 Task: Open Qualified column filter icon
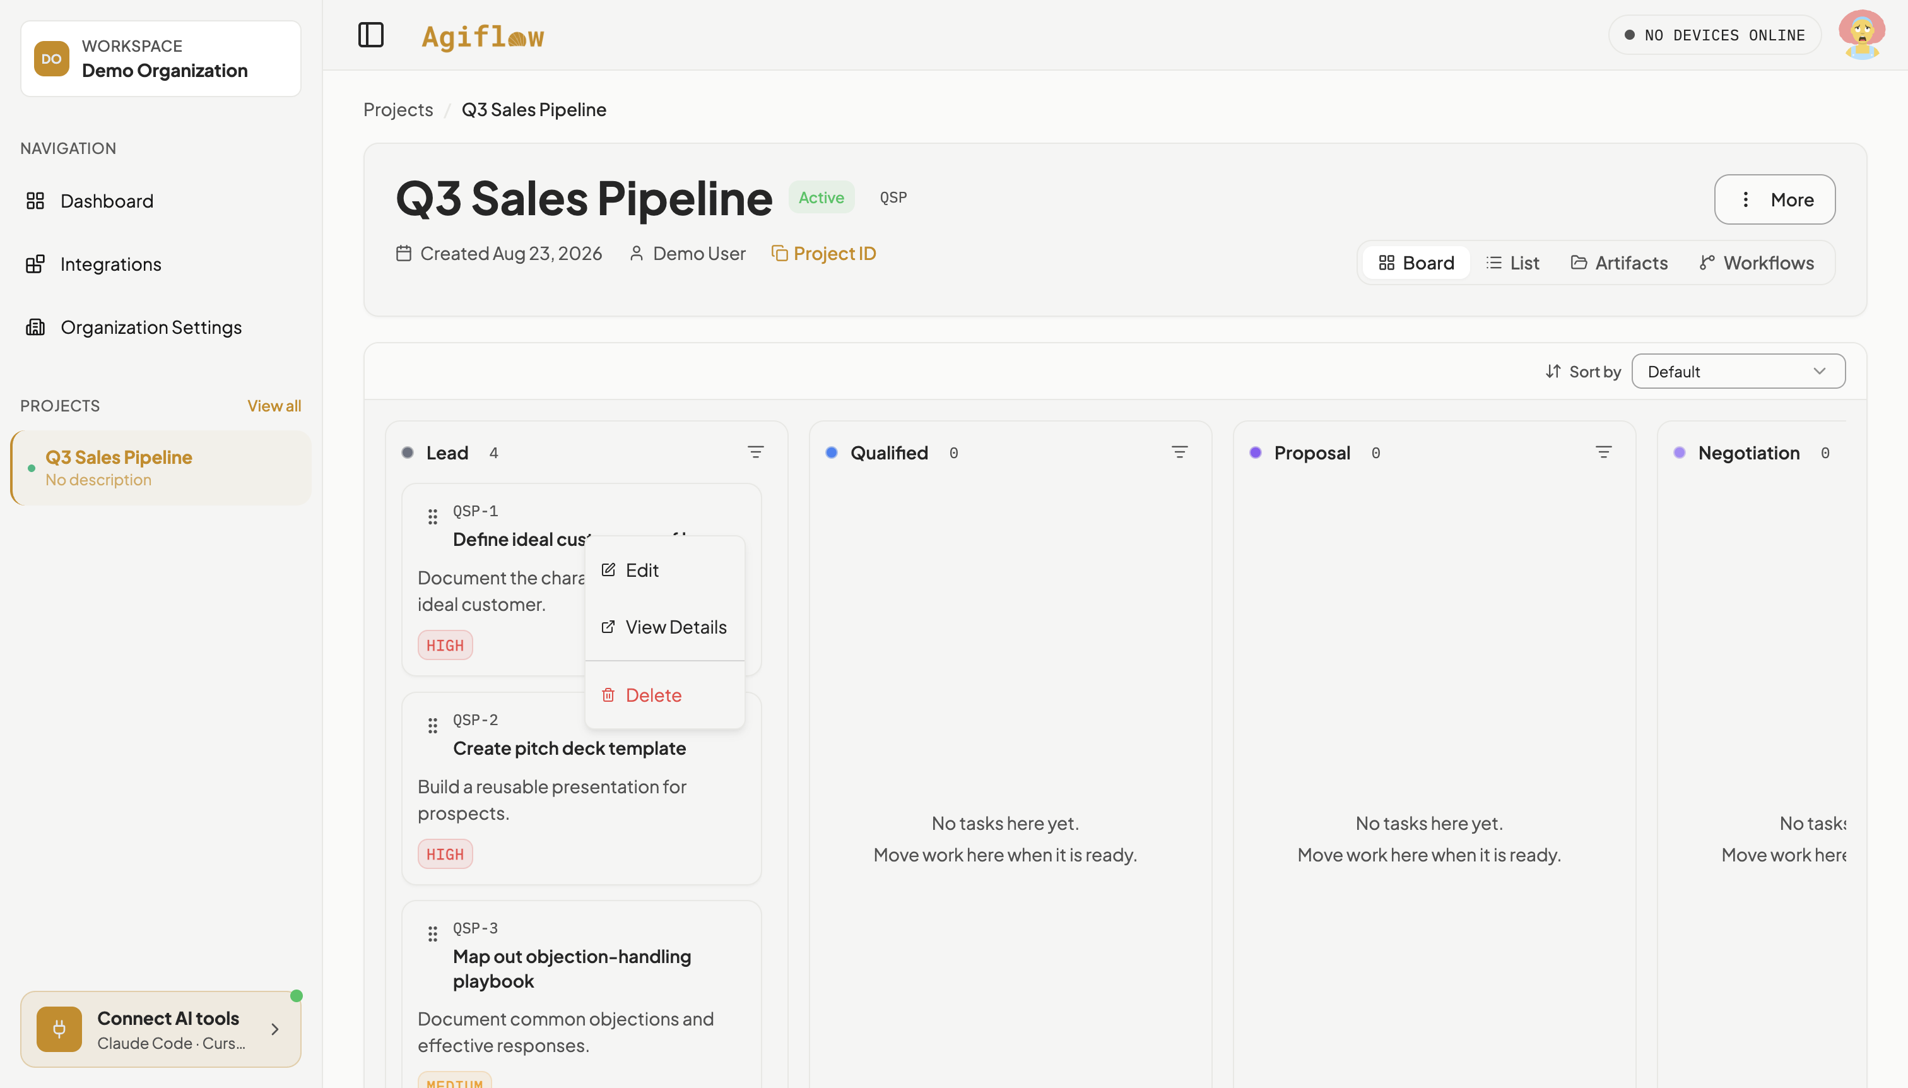(x=1180, y=452)
